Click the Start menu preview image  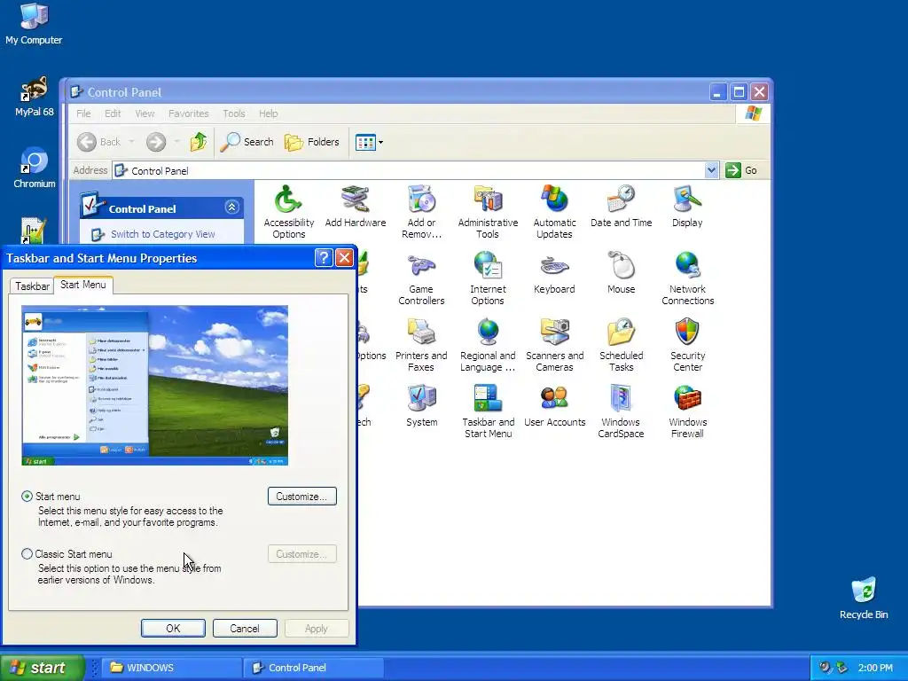(154, 386)
